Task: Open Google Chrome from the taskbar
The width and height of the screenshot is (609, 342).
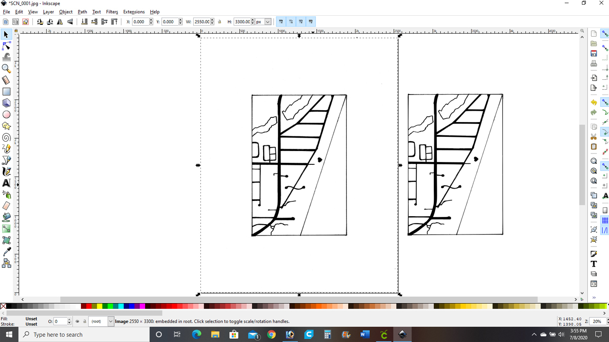Action: pyautogui.click(x=271, y=334)
